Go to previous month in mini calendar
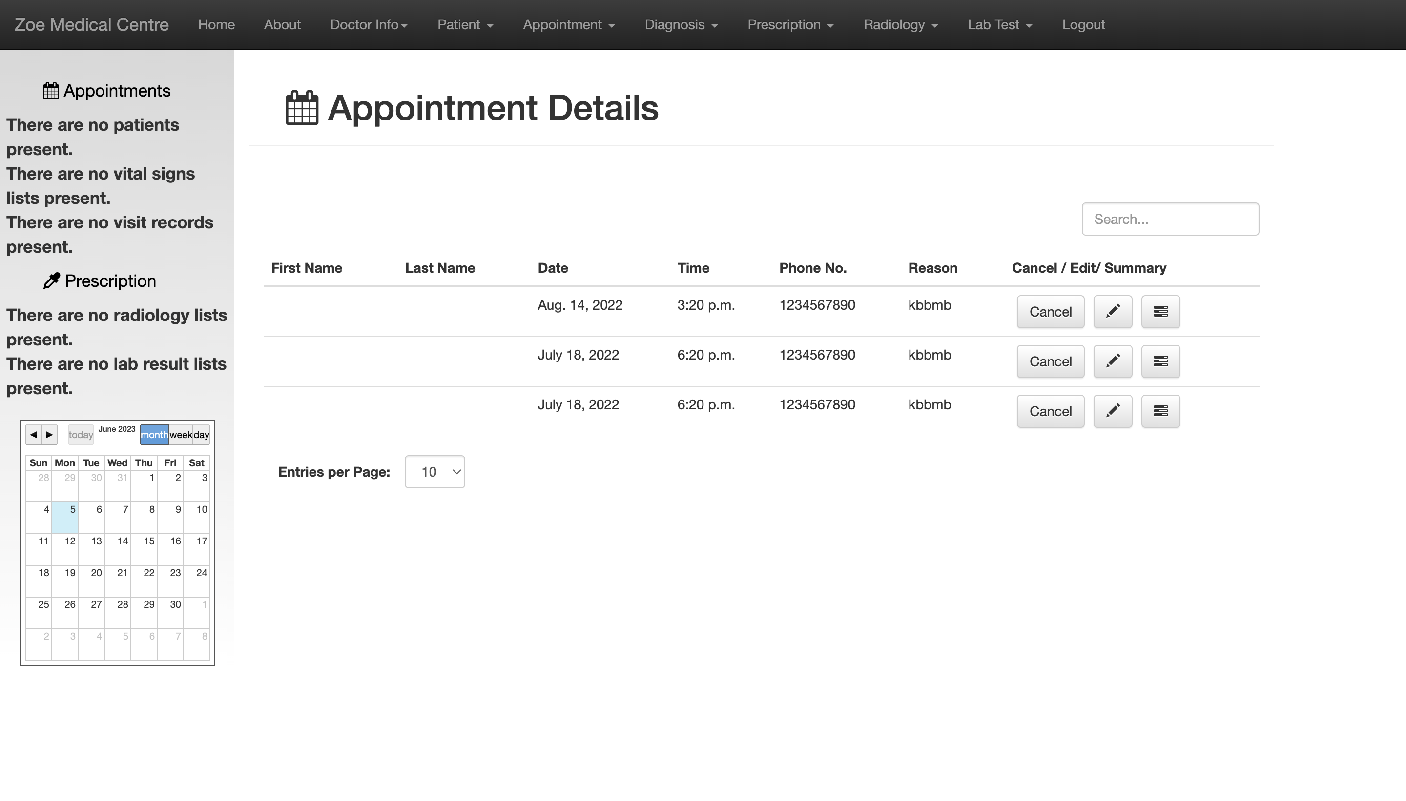 pyautogui.click(x=34, y=435)
